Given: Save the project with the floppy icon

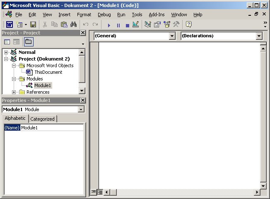Looking at the screenshot, I should [x=33, y=24].
